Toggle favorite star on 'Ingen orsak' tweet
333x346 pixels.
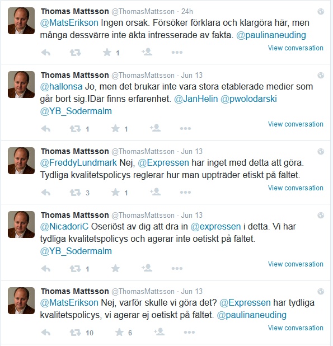(x=107, y=52)
